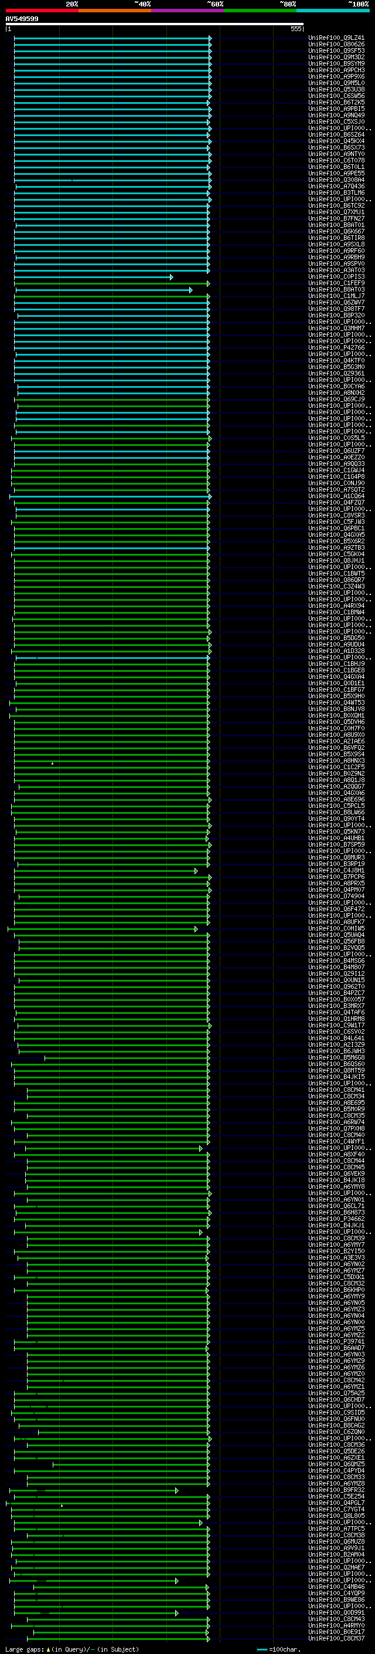Click UniRef100_A9PE55 entry

(x=336, y=173)
